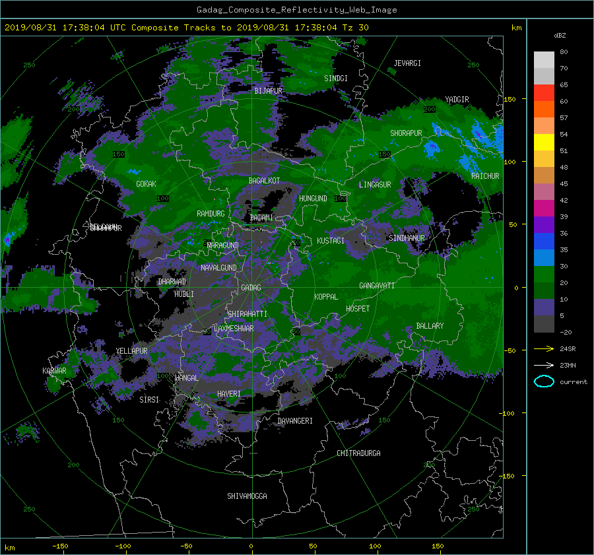Screen dimensions: 594x555
Task: Click the cyan current track ellipse icon
Action: pyautogui.click(x=544, y=381)
